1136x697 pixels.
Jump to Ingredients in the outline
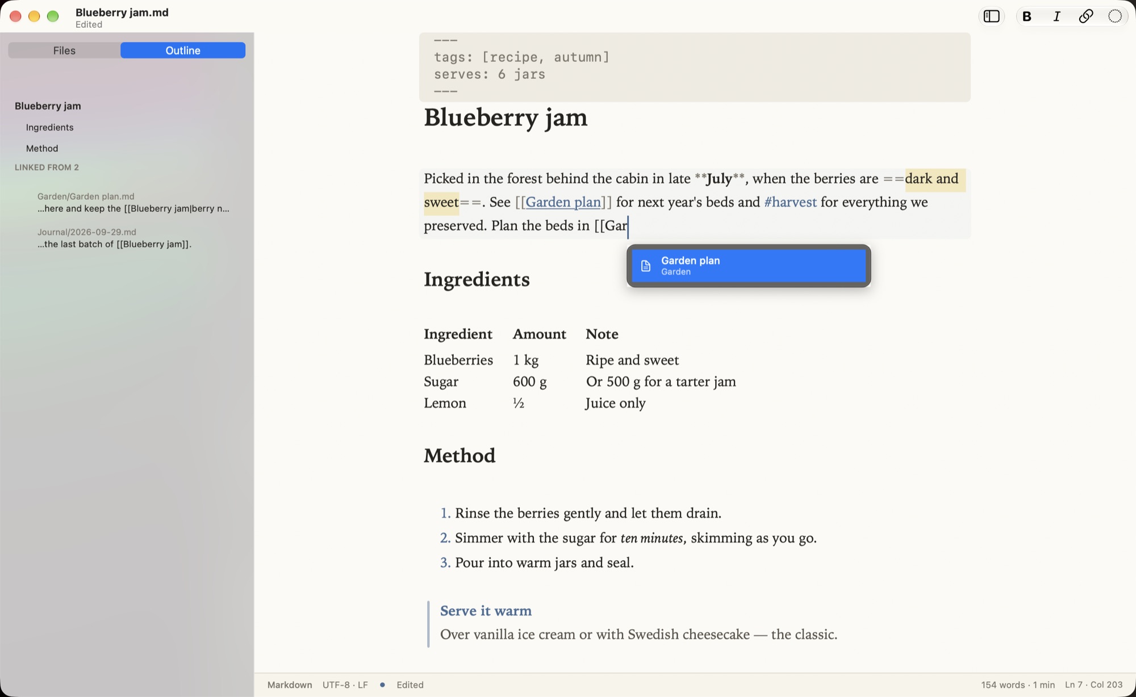point(50,127)
